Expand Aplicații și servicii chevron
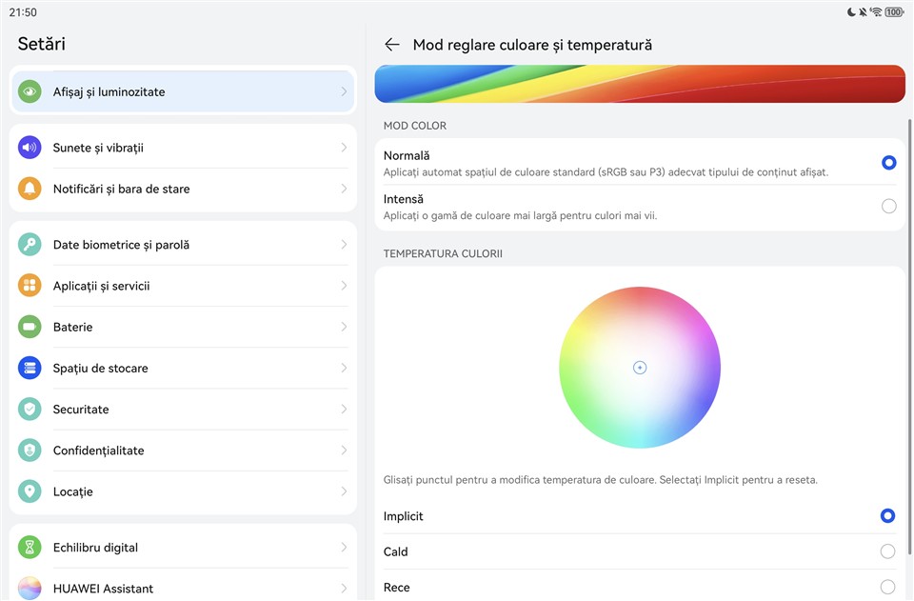The height and width of the screenshot is (601, 914). (x=344, y=286)
